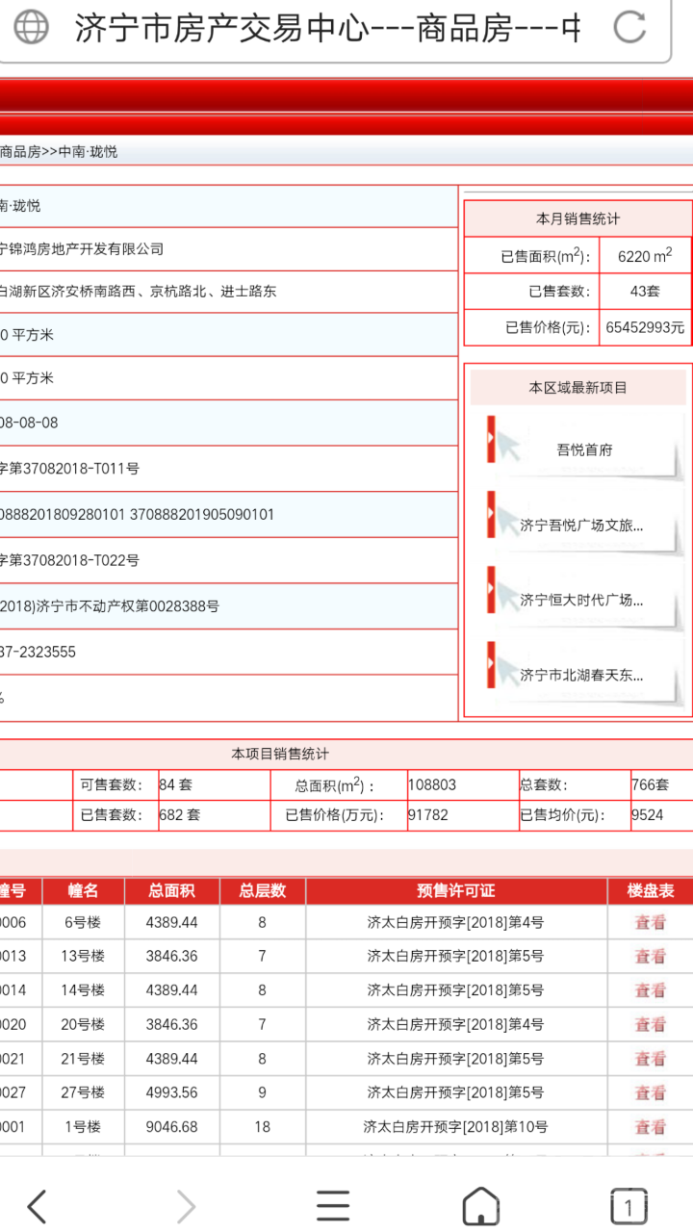Select the 本项目销售统计 heading
This screenshot has height=1232, width=693.
point(280,754)
